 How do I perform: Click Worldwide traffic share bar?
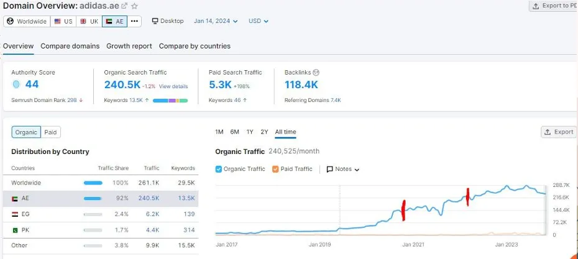tap(93, 183)
